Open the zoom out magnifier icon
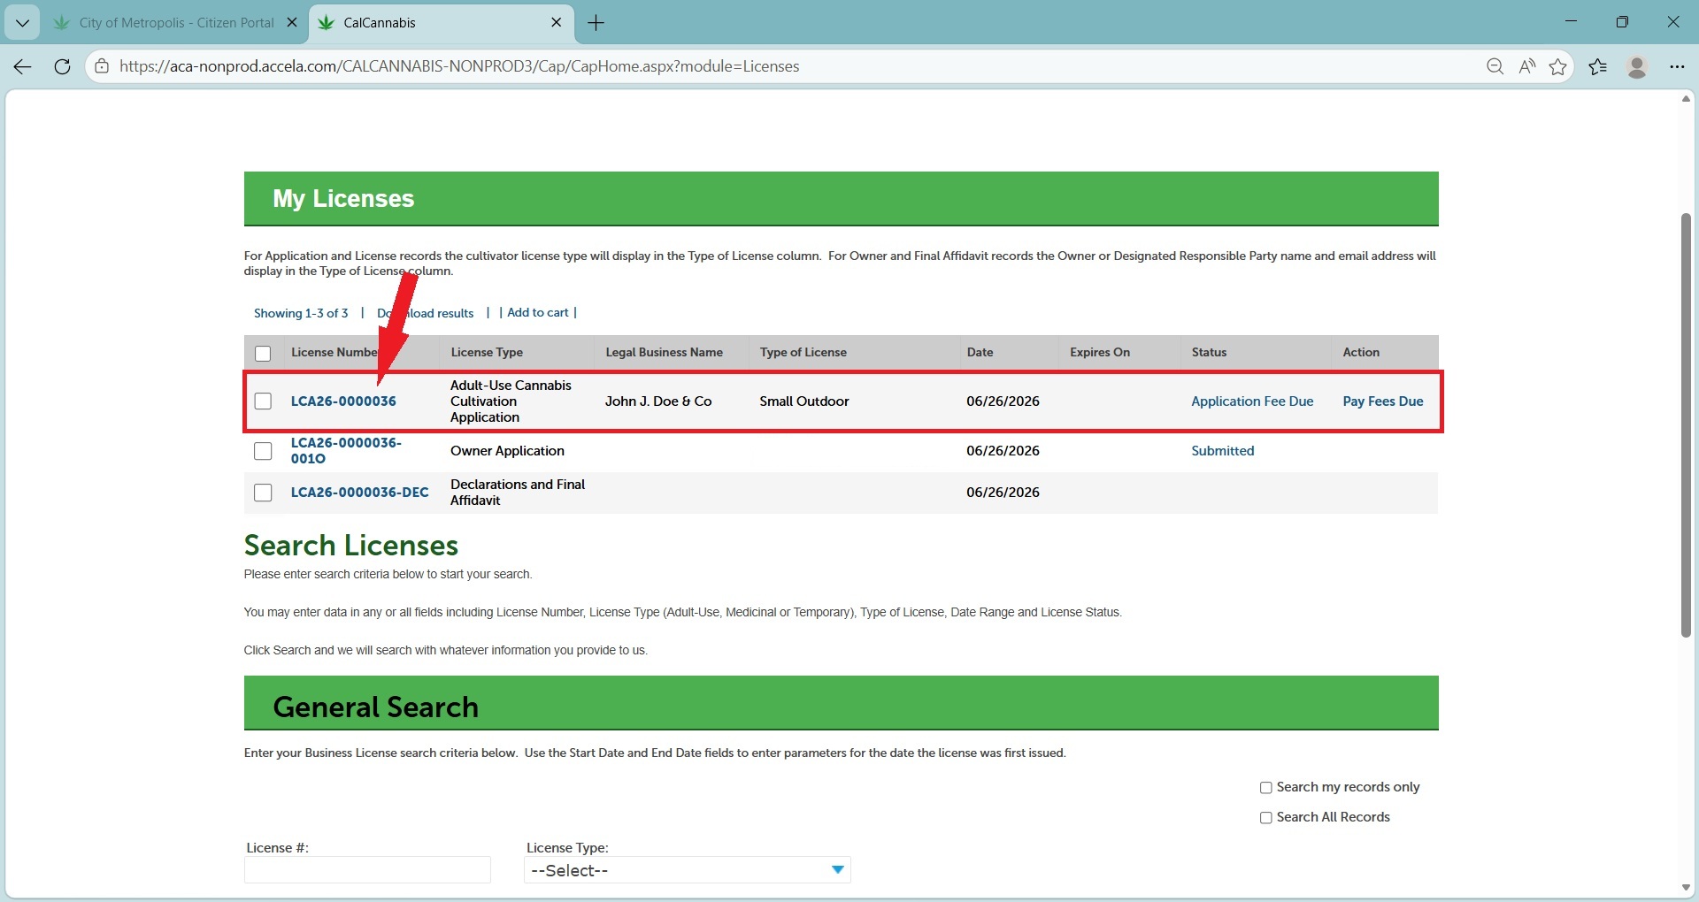Viewport: 1699px width, 902px height. tap(1495, 66)
